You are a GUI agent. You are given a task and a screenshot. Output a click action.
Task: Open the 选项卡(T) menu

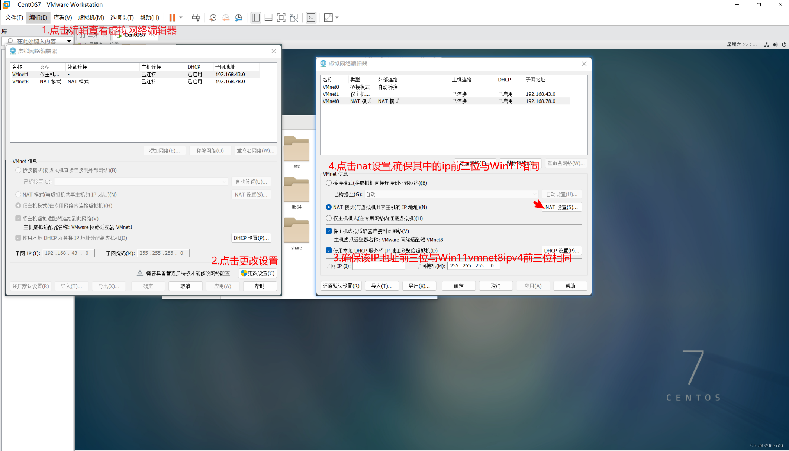[122, 17]
